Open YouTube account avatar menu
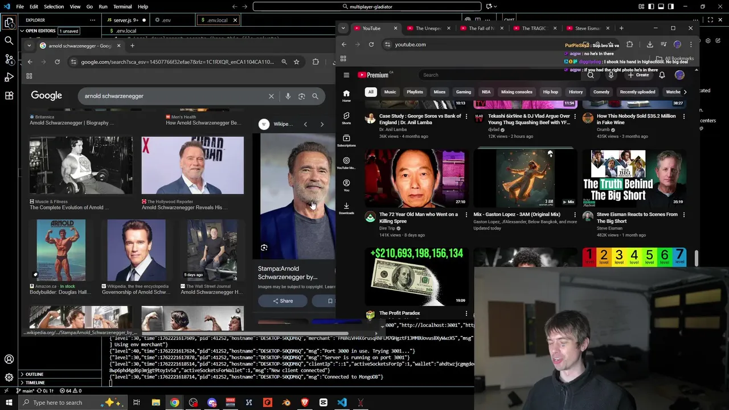Image resolution: width=729 pixels, height=410 pixels. (x=679, y=75)
